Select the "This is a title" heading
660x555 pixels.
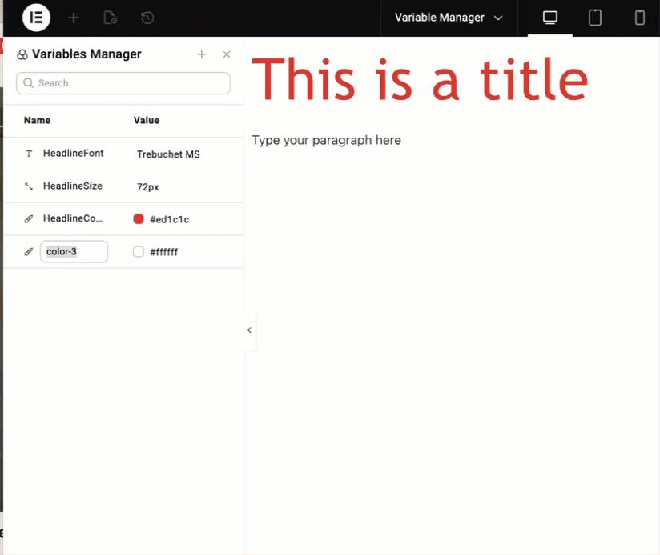click(x=420, y=80)
